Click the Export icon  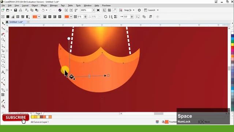pos(71,10)
